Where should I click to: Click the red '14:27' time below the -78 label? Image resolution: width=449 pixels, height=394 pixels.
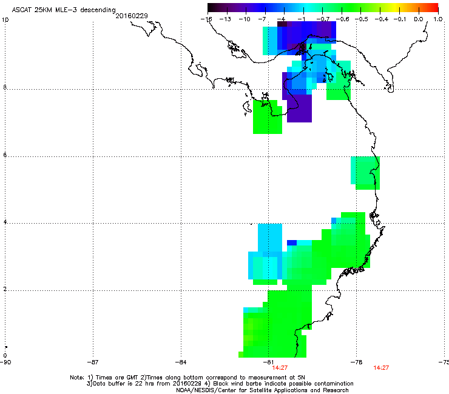(x=381, y=368)
